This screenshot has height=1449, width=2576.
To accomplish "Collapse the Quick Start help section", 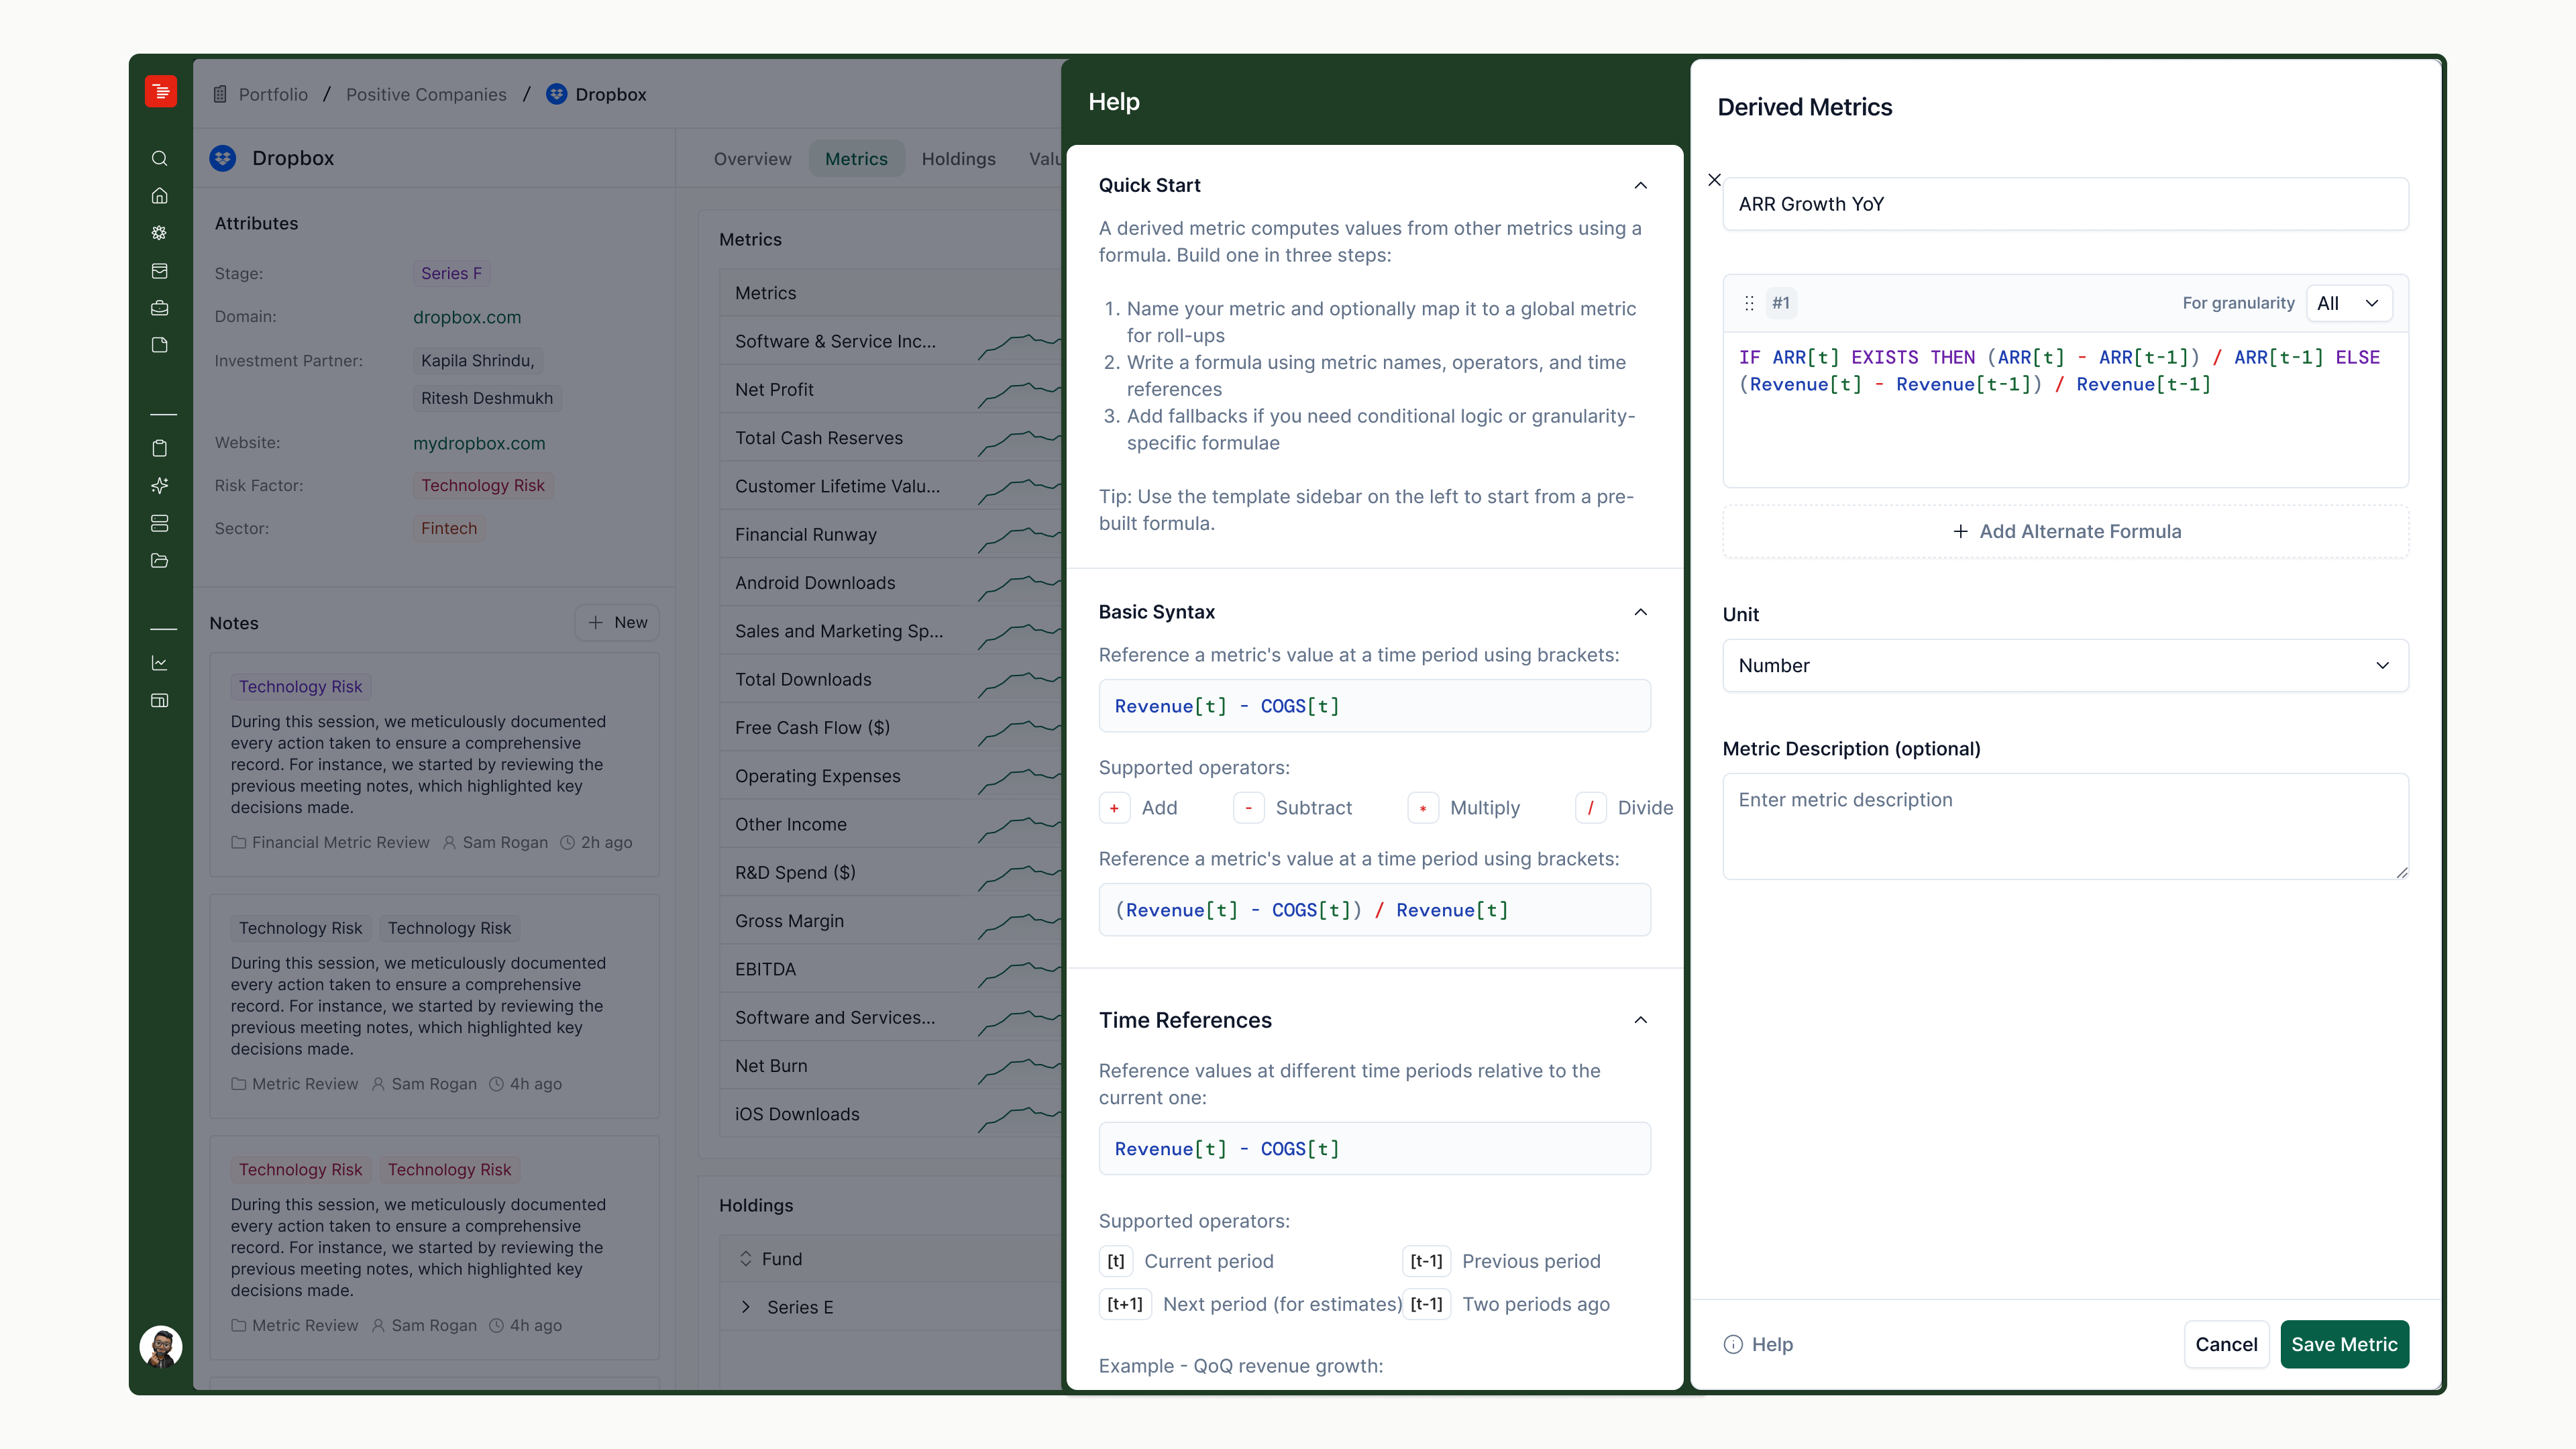I will [1640, 185].
